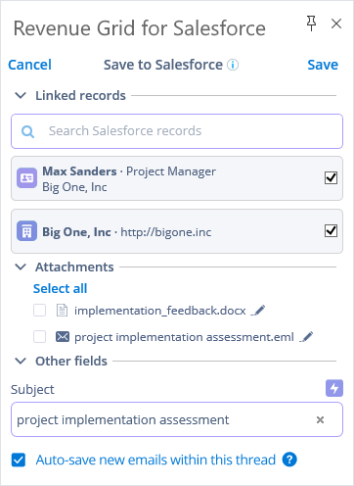The width and height of the screenshot is (354, 486).
Task: Check the implementation_feedback.docx checkbox
Action: point(40,311)
